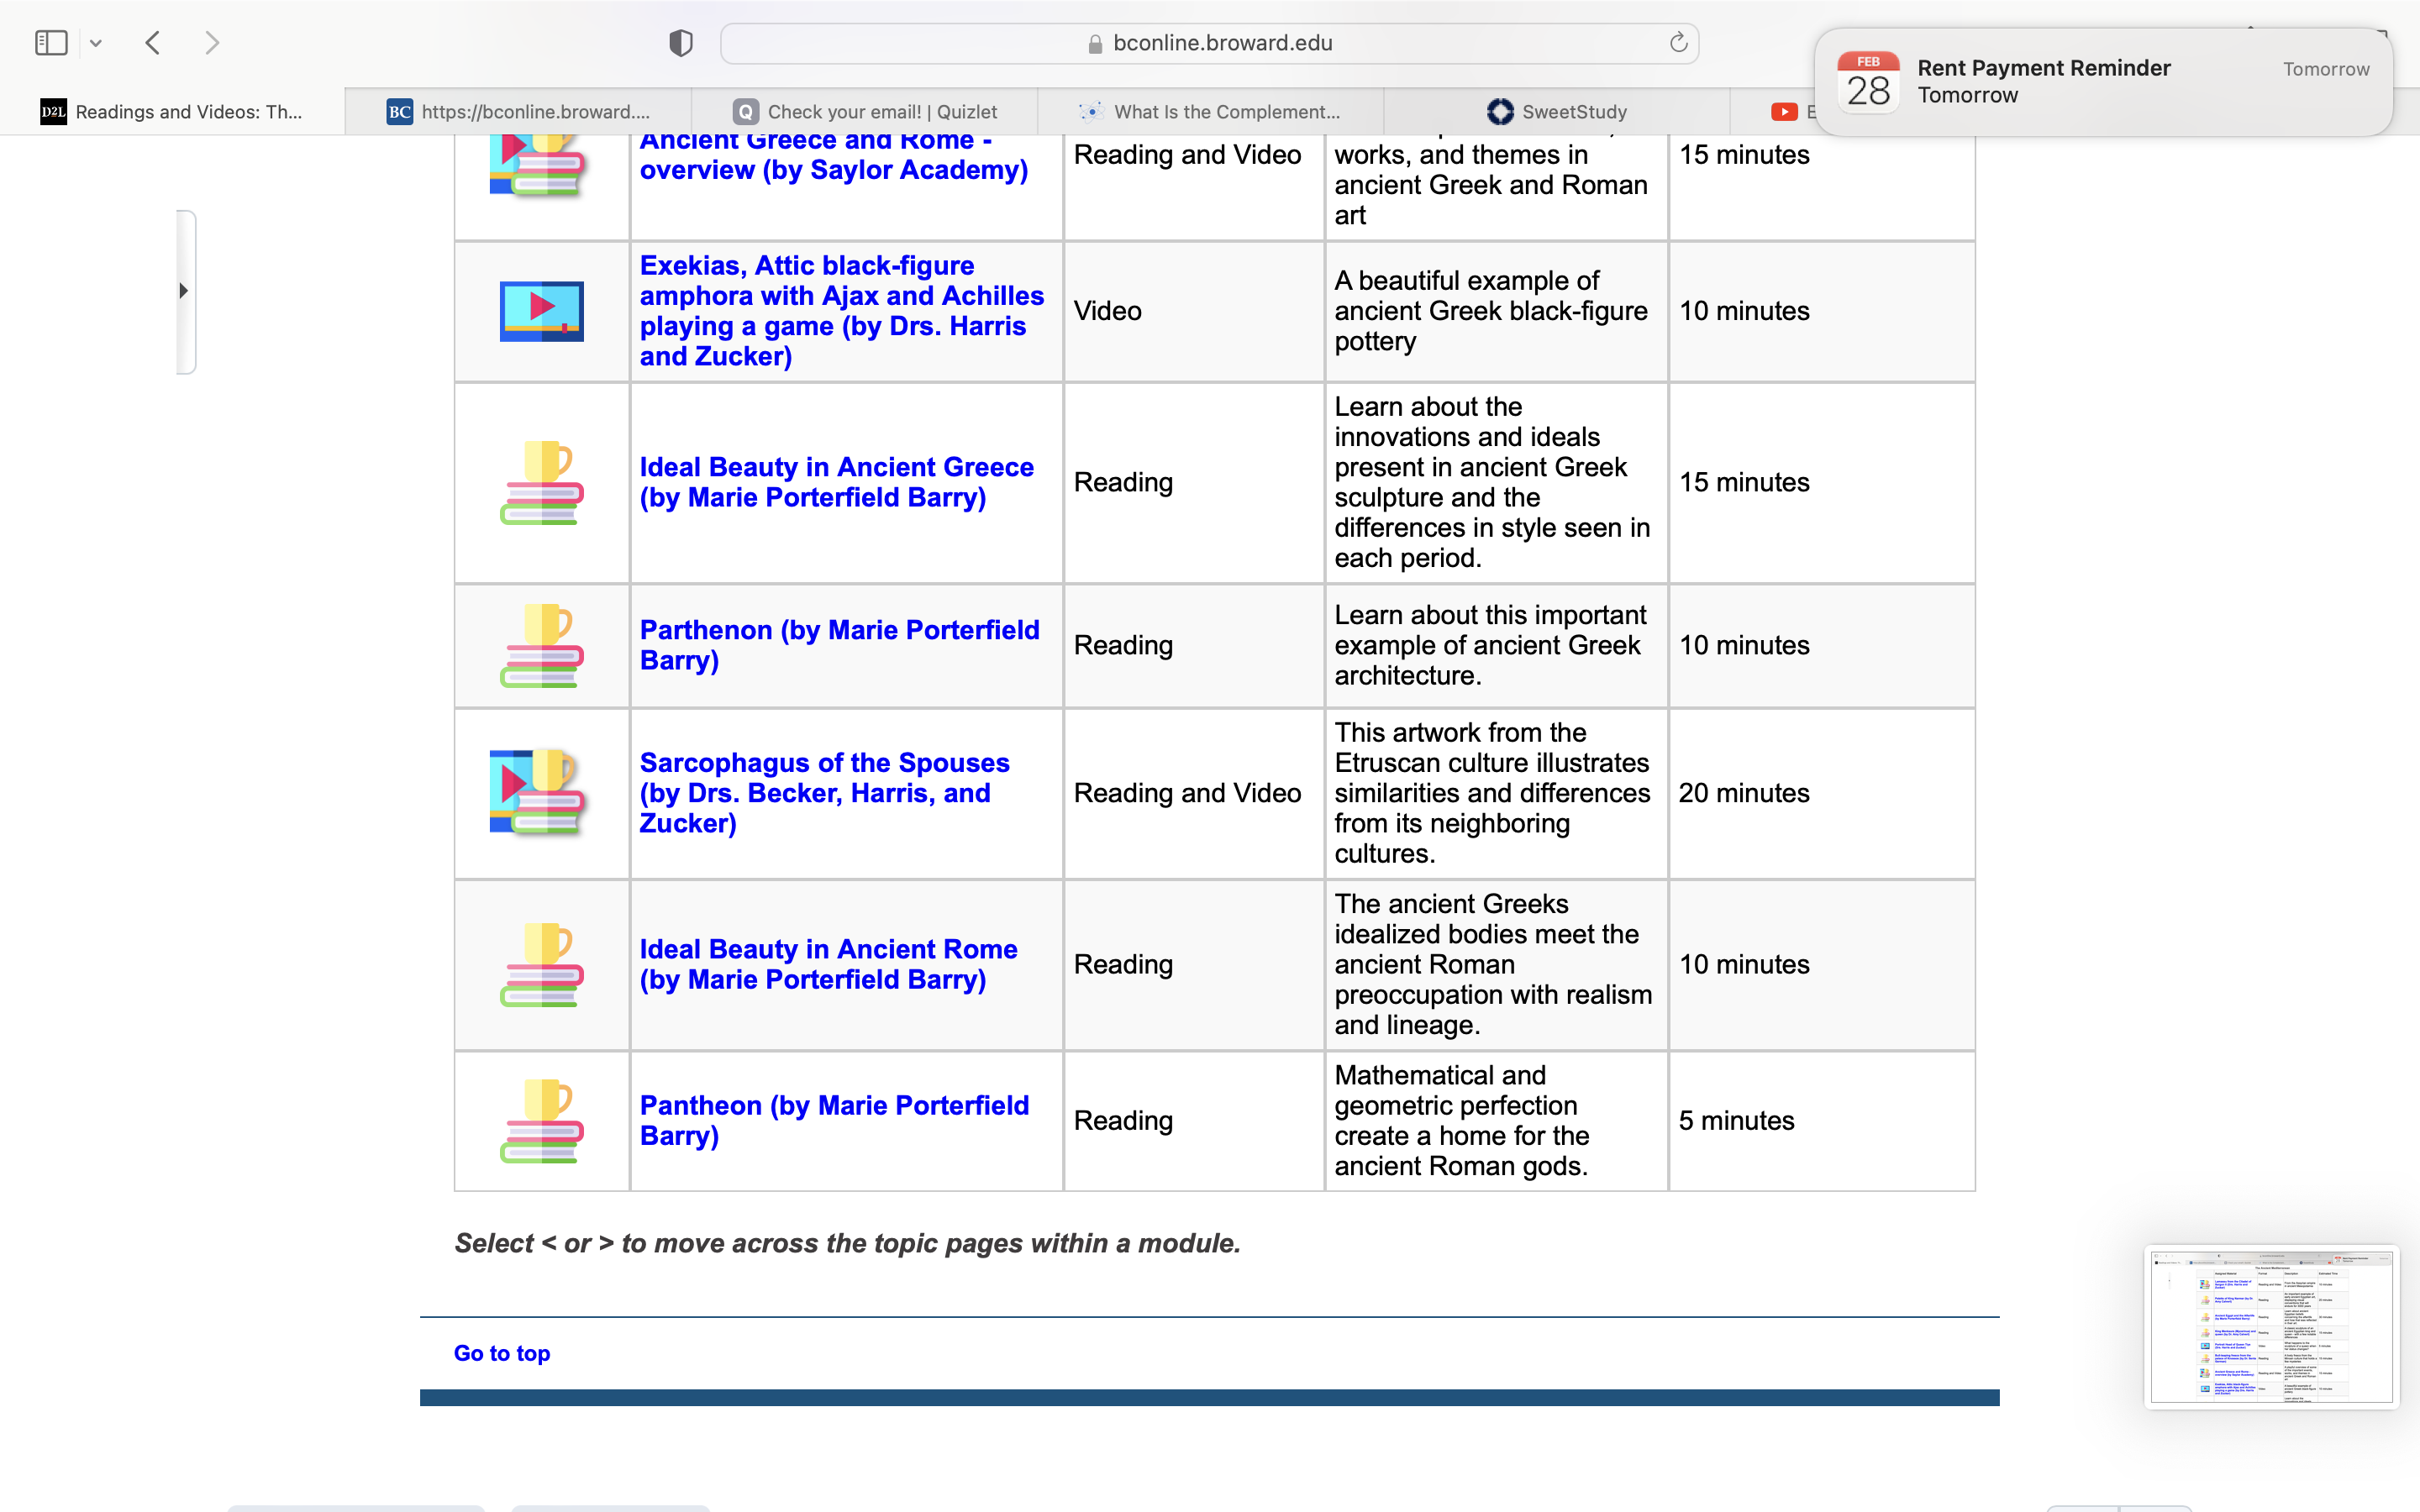Switch to the SweetStudy tab
This screenshot has width=2420, height=1512.
1557,111
